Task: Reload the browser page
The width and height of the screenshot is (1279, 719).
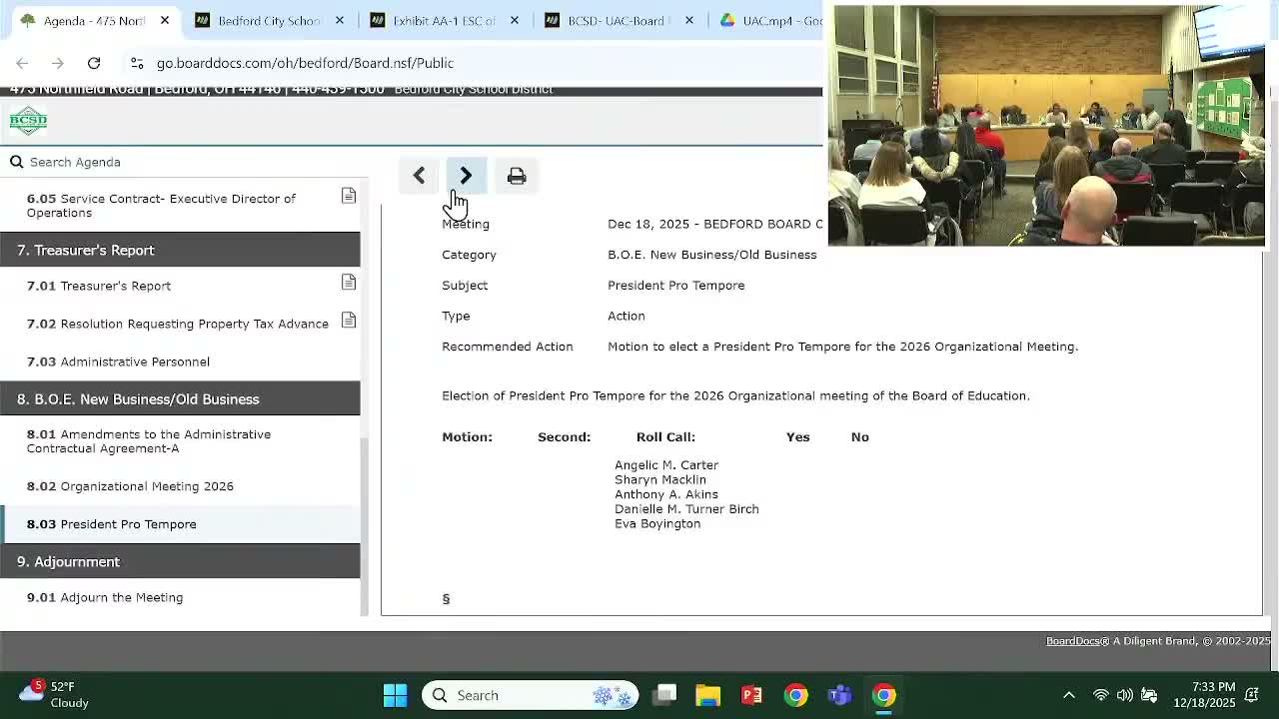Action: [x=94, y=63]
